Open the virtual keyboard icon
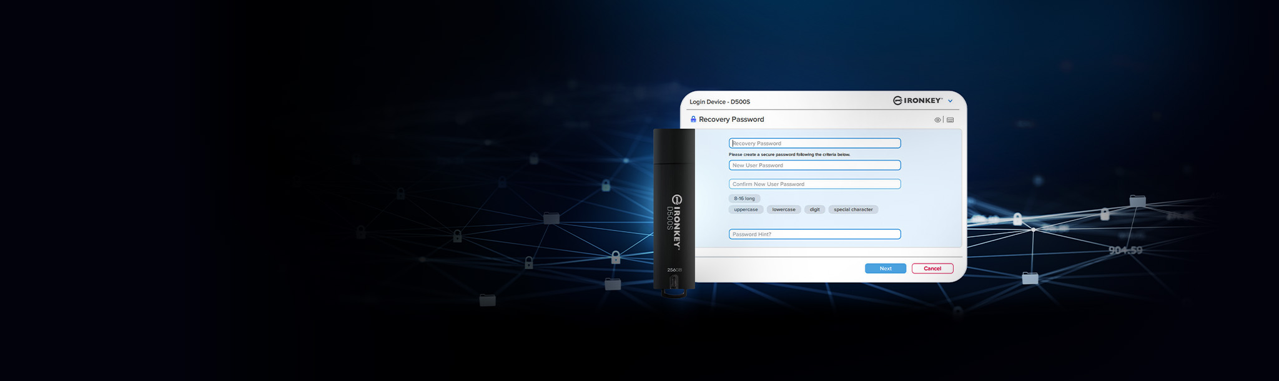Image resolution: width=1279 pixels, height=381 pixels. tap(950, 120)
